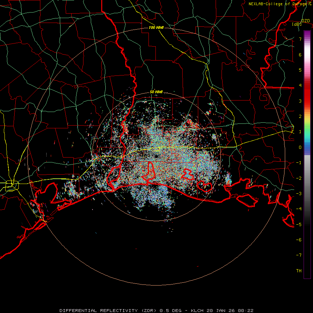The image size is (313, 313).
Task: Click the [dB] units label
Action: click(297, 24)
